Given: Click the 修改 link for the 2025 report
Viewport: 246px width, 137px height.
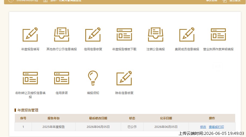Looking at the screenshot, I should pos(203,127).
